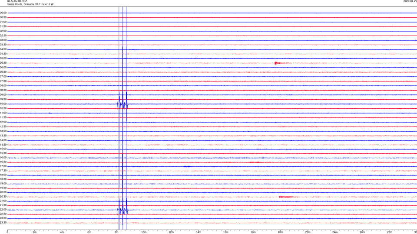Viewport: 417px width, 234px height.
Task: Choose the 10:00 row label
Action: click(x=3, y=104)
